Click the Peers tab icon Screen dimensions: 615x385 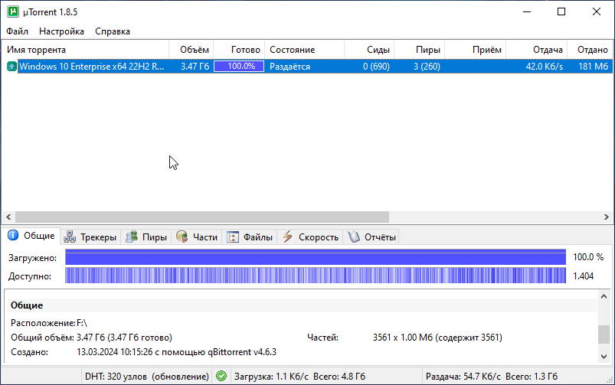pos(132,237)
